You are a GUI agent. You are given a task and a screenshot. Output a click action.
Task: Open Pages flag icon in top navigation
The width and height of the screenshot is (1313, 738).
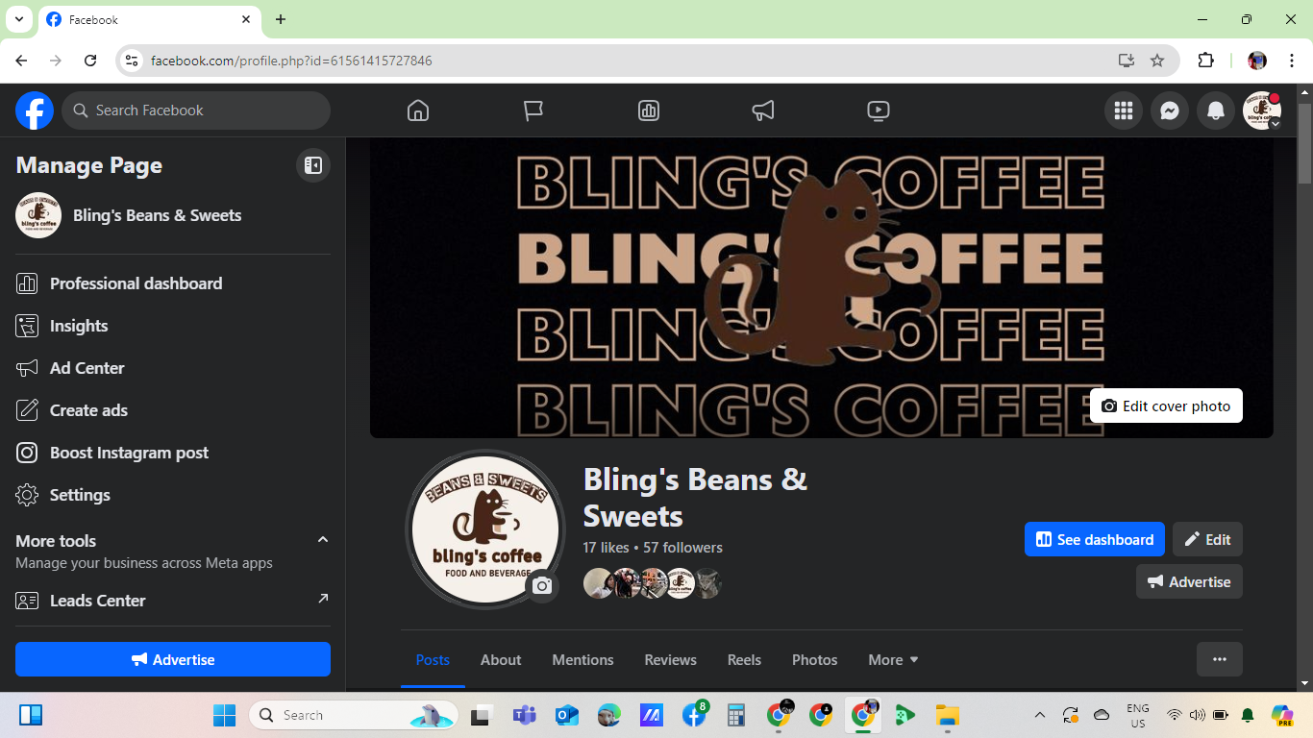(533, 111)
